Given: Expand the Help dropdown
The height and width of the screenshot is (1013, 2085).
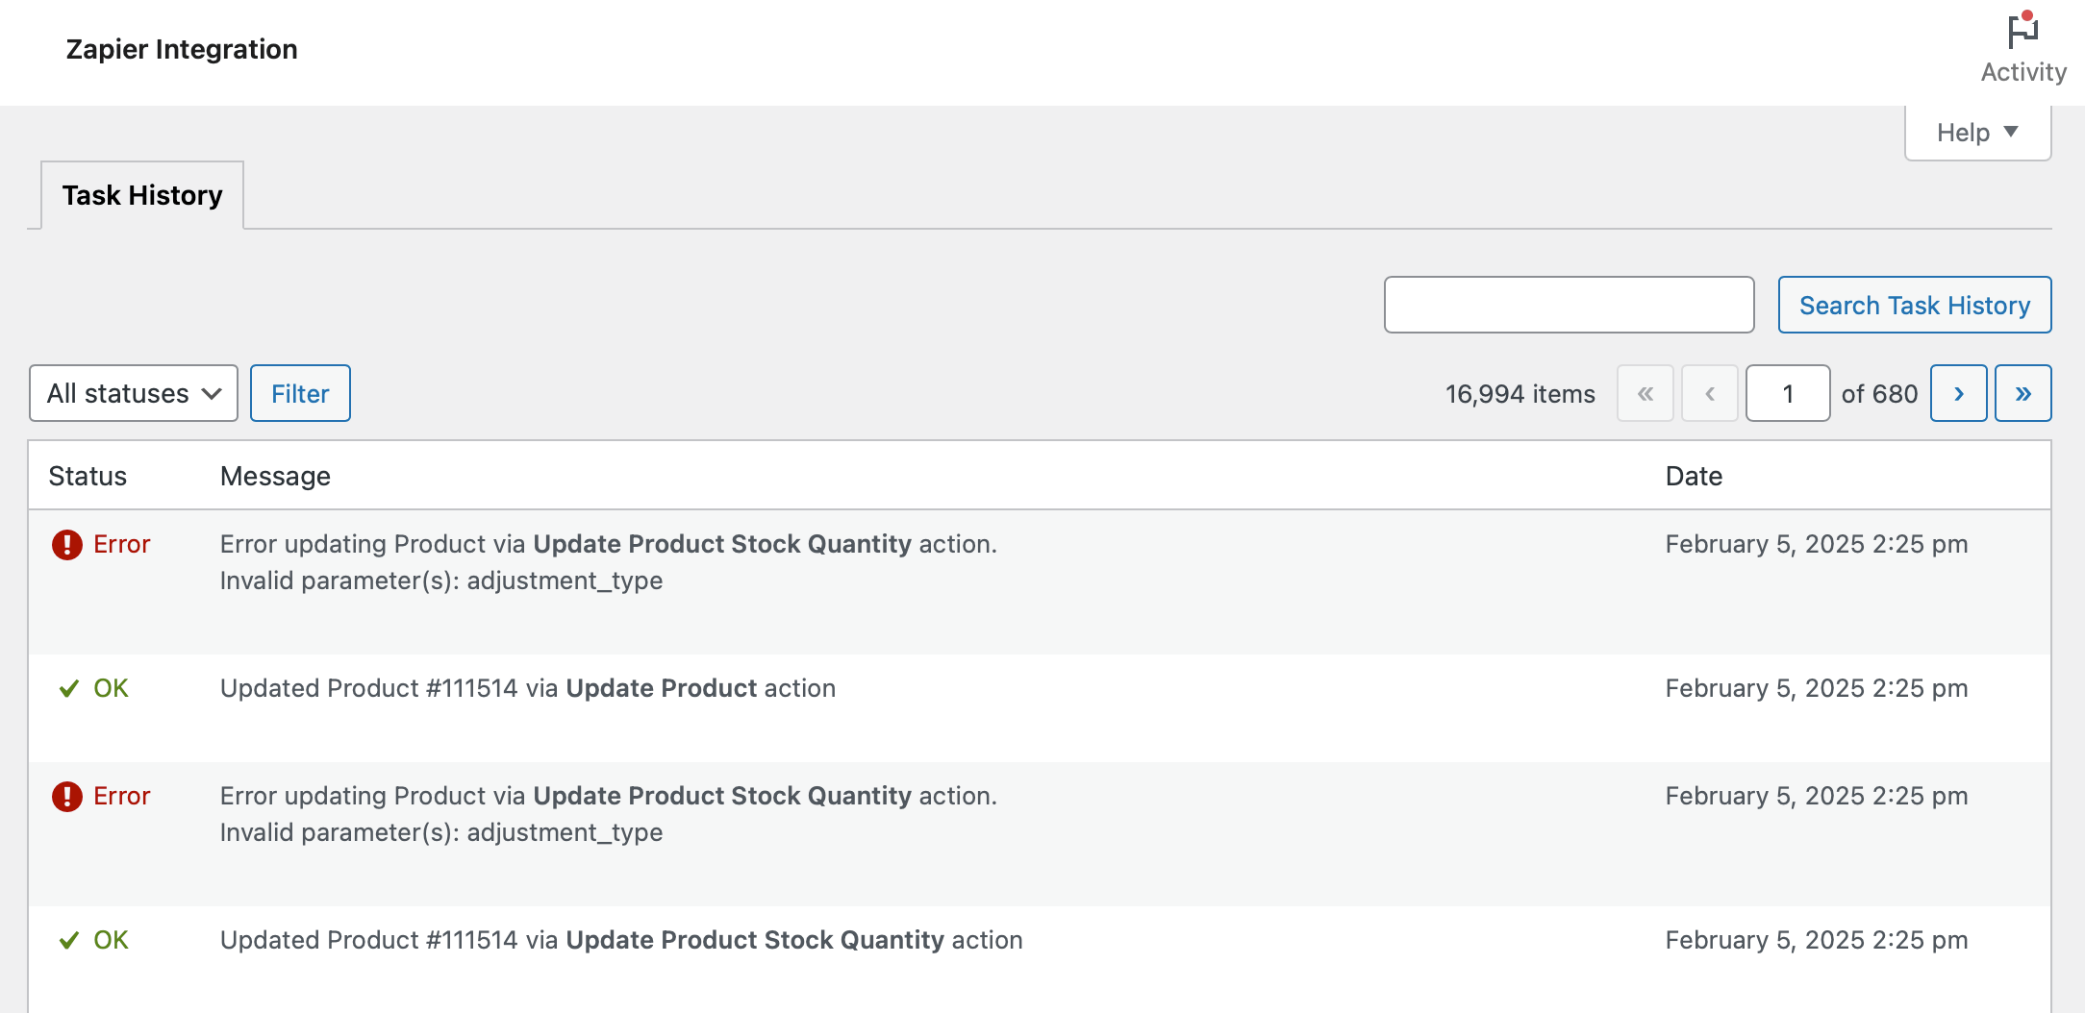Looking at the screenshot, I should 1976,133.
